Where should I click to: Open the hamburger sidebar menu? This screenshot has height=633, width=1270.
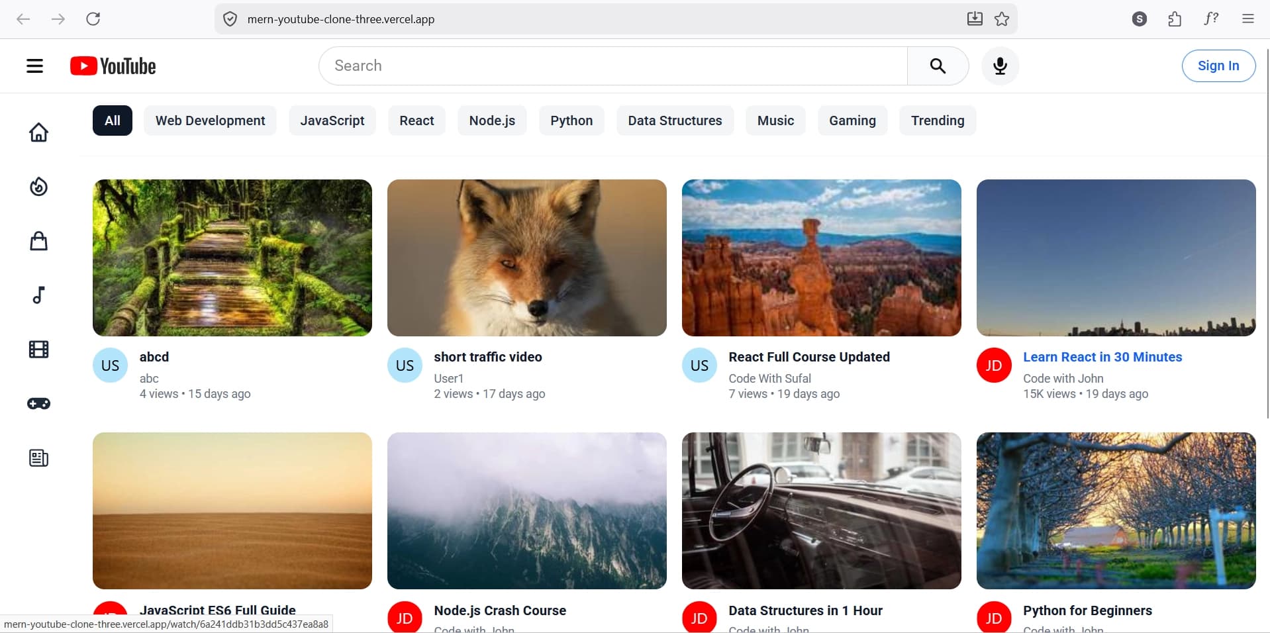[x=34, y=66]
